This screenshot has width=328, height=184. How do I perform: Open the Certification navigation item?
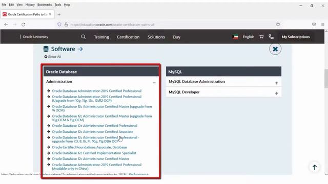tap(128, 37)
